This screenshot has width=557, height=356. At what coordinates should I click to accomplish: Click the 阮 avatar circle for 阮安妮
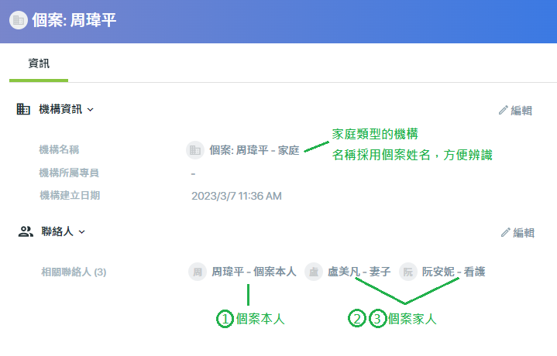408,272
